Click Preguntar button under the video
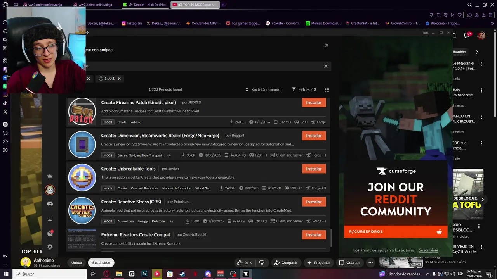The width and height of the screenshot is (497, 279). click(318, 263)
